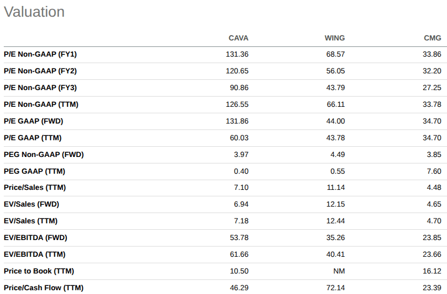Select the WING column header
The width and height of the screenshot is (447, 294).
(x=334, y=38)
